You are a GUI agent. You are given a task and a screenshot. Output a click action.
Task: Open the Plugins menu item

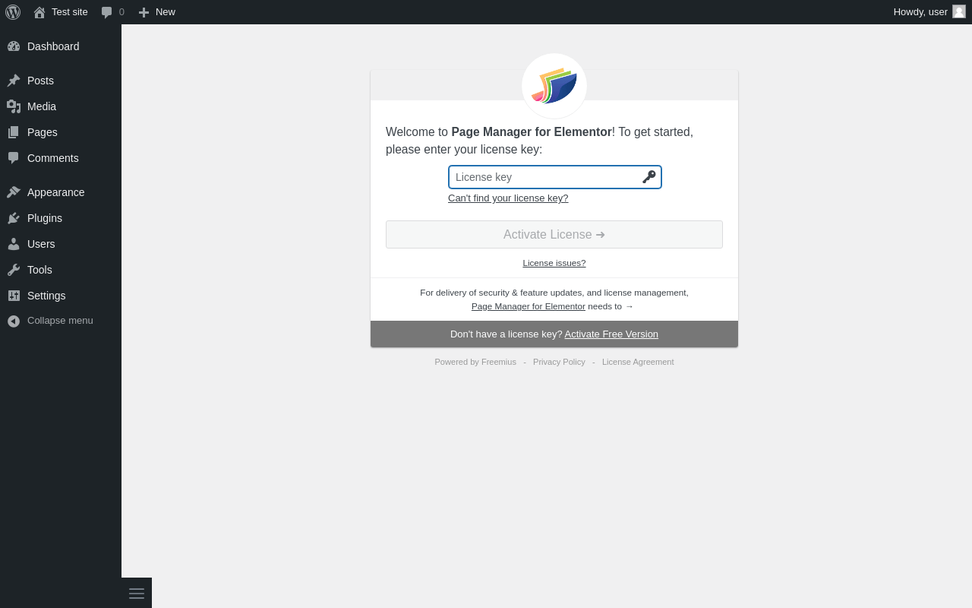(x=61, y=218)
